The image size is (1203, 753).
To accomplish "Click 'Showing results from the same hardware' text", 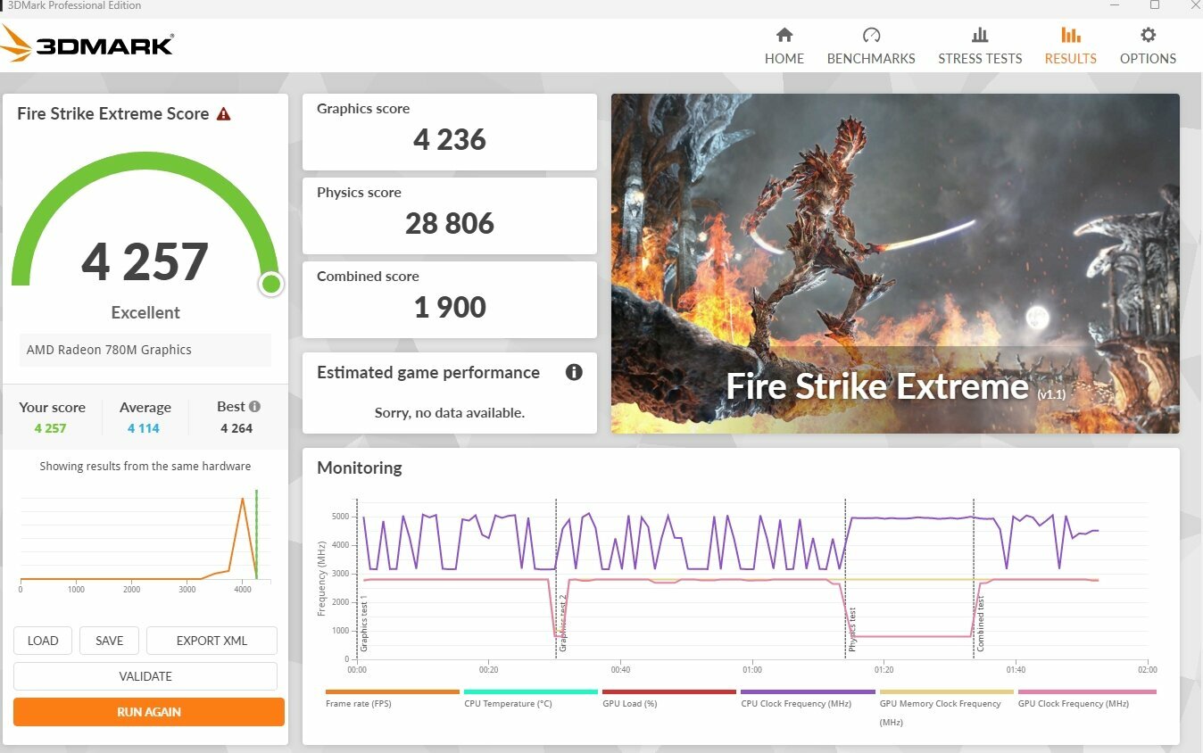I will (x=145, y=467).
